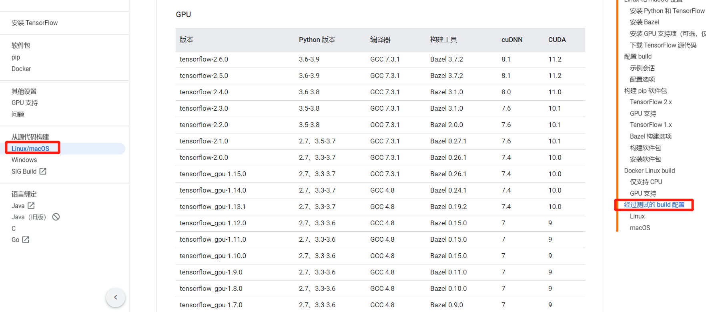Click Bazel 0.27.1 build tool cell
This screenshot has width=706, height=312.
coord(448,141)
